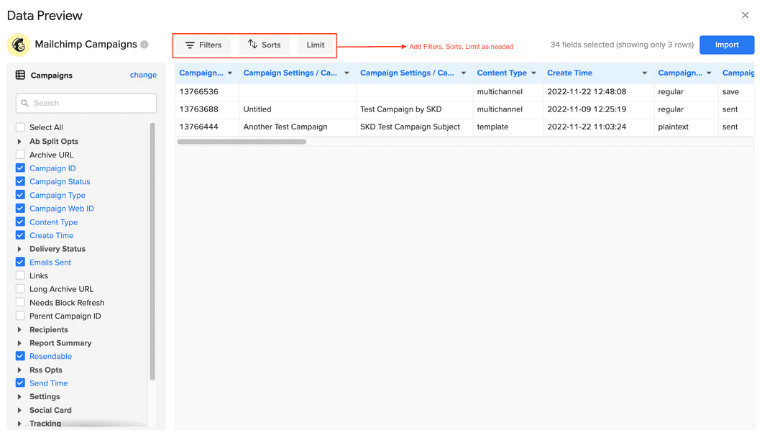Viewport: 762px width, 438px height.
Task: Click the Campaigns table icon
Action: [20, 75]
